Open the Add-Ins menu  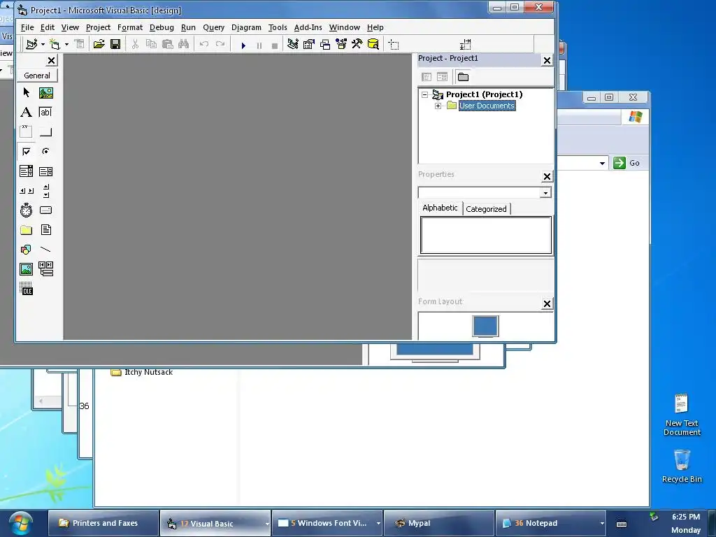pos(308,27)
